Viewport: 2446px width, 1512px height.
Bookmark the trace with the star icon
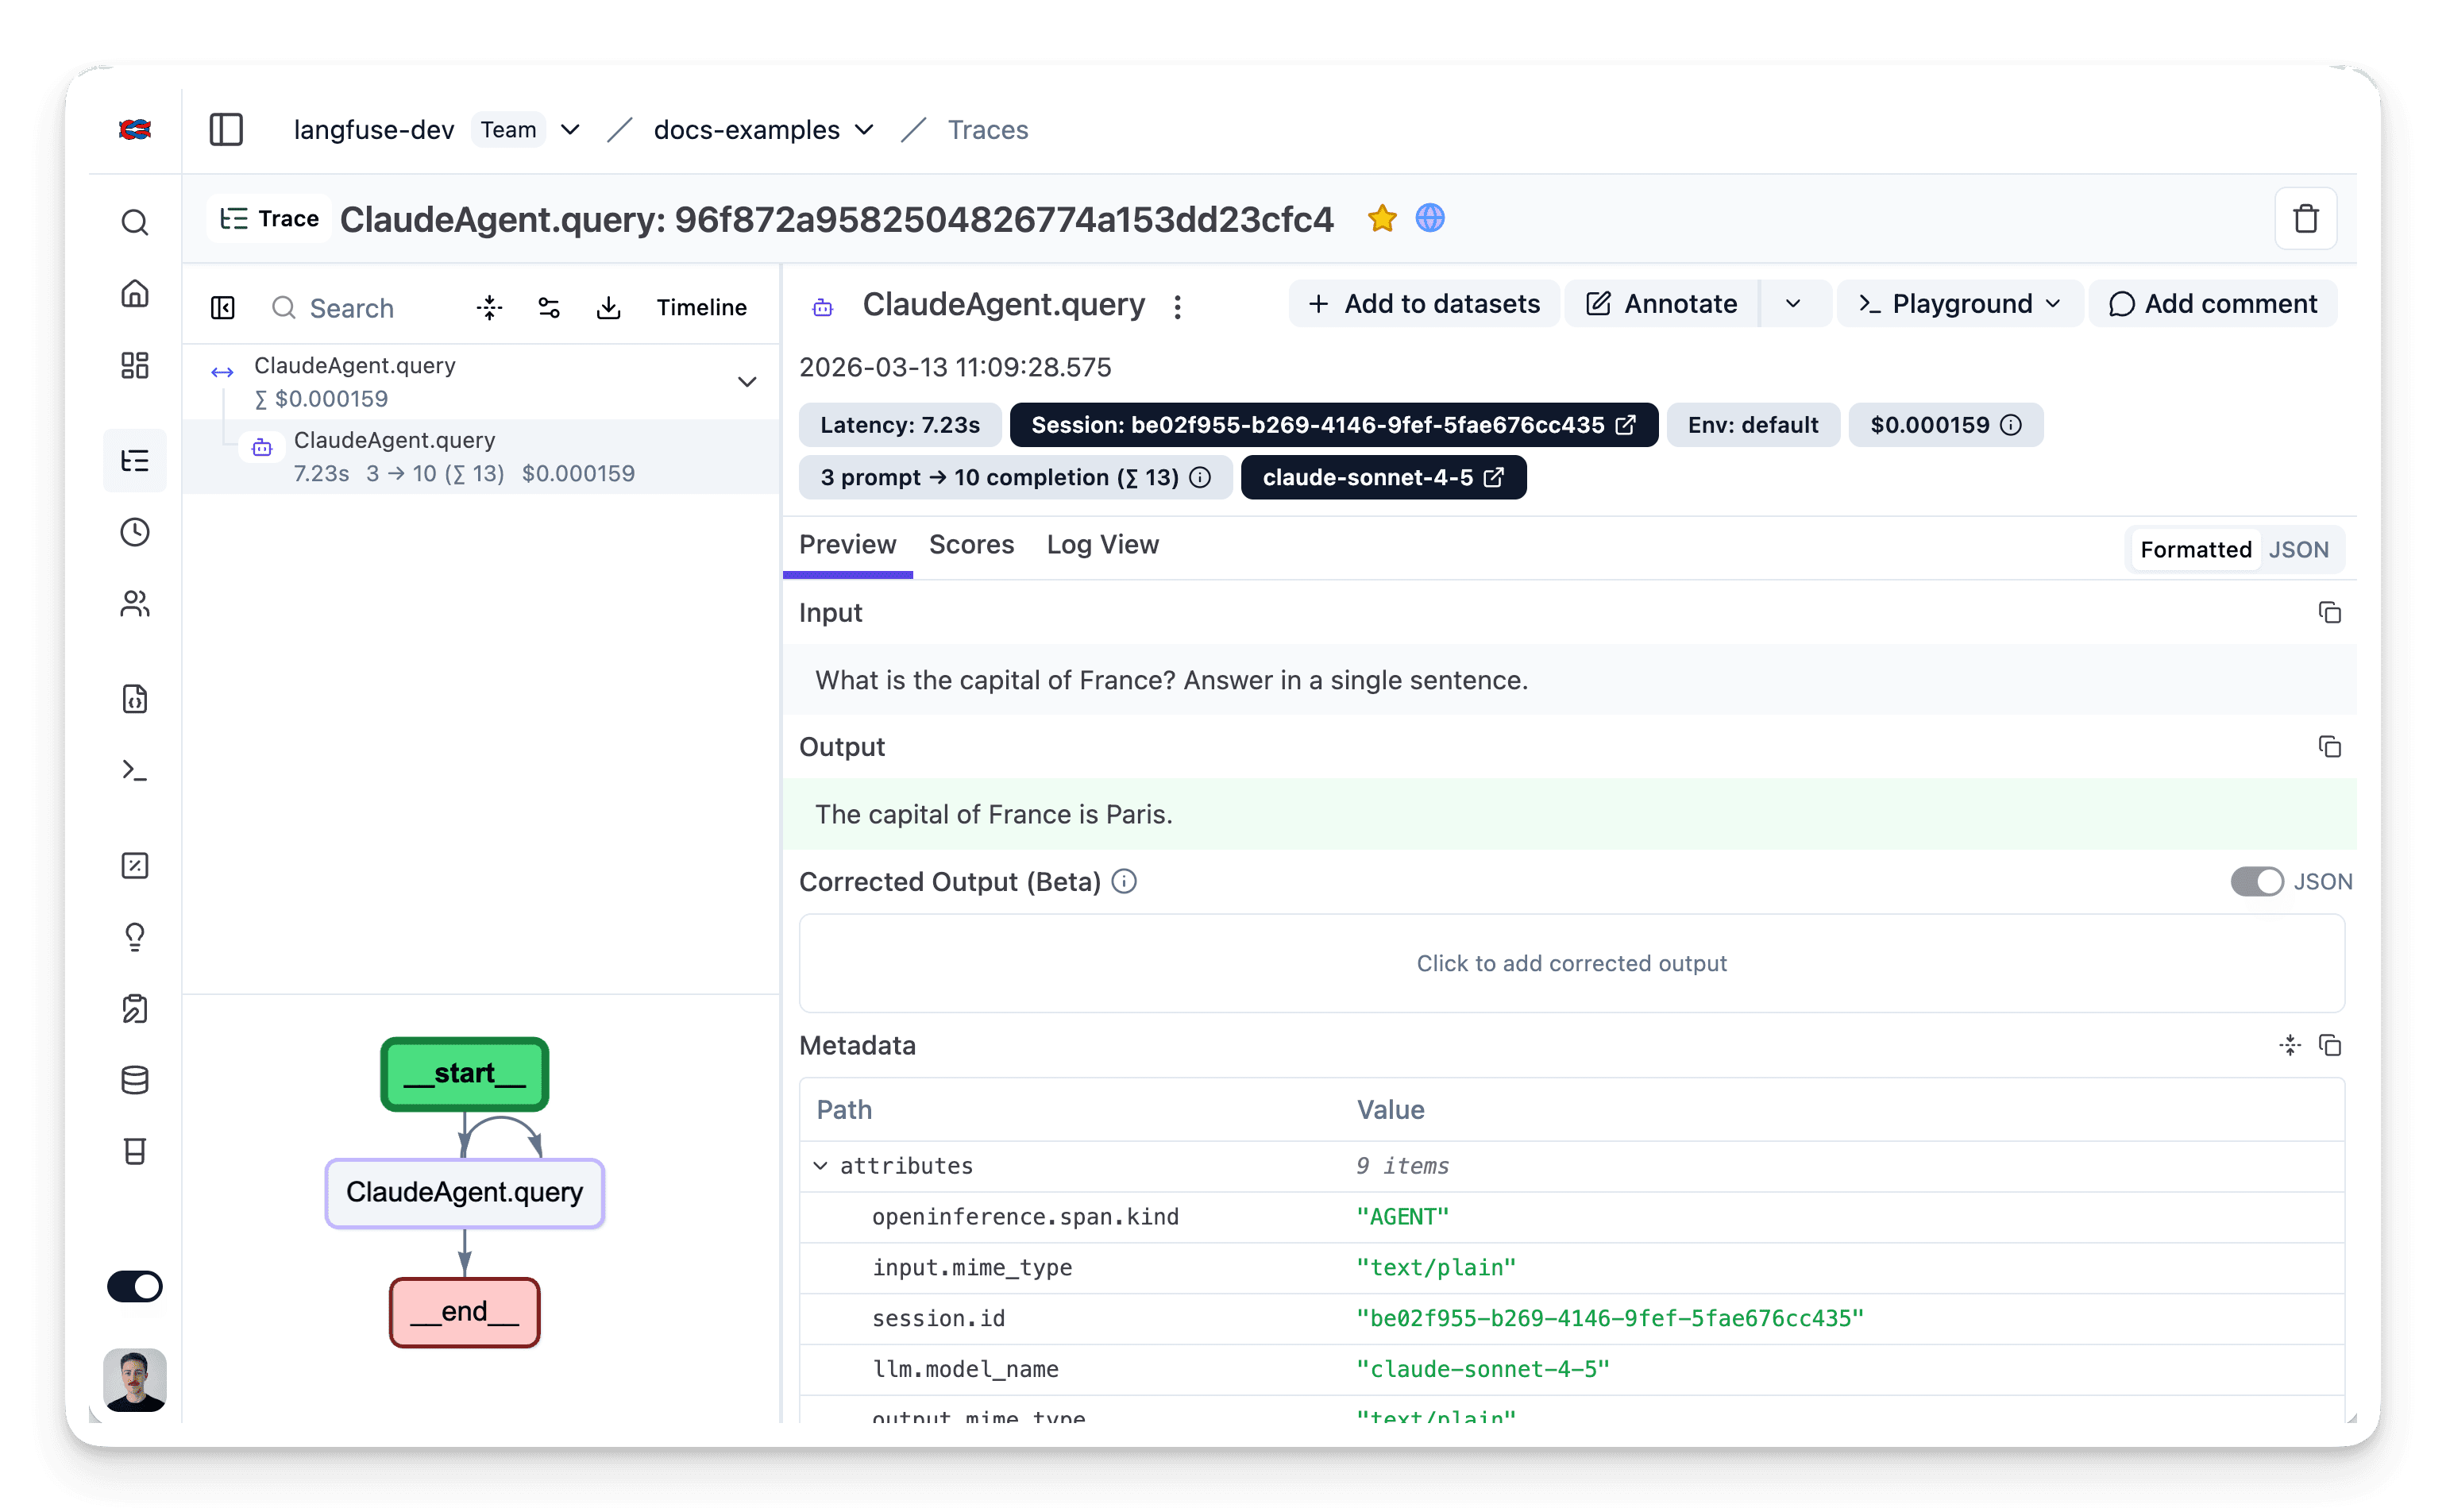(x=1381, y=218)
